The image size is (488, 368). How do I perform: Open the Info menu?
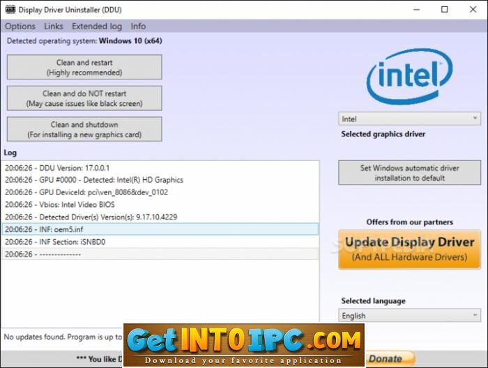click(138, 26)
